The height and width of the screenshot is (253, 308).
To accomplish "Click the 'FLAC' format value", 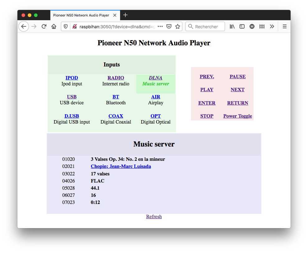I will (98, 181).
